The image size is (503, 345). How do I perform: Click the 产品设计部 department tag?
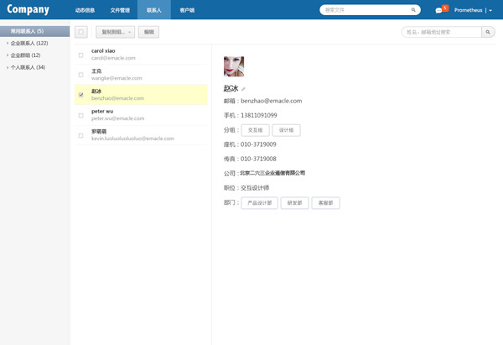point(259,203)
